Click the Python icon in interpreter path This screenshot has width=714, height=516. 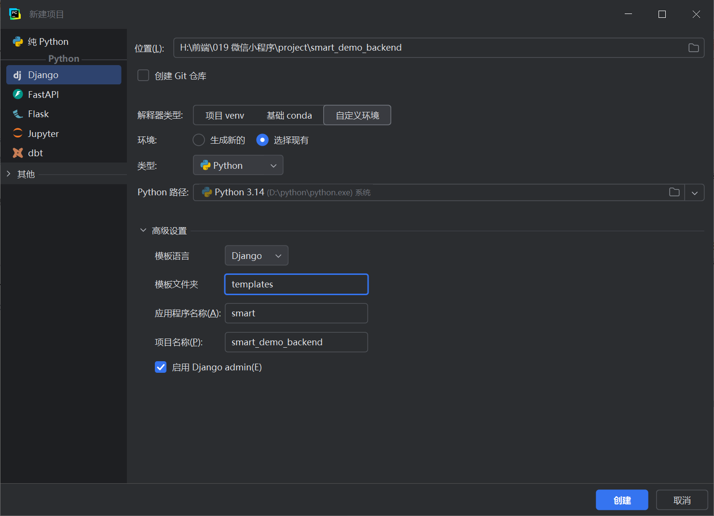[x=207, y=192]
